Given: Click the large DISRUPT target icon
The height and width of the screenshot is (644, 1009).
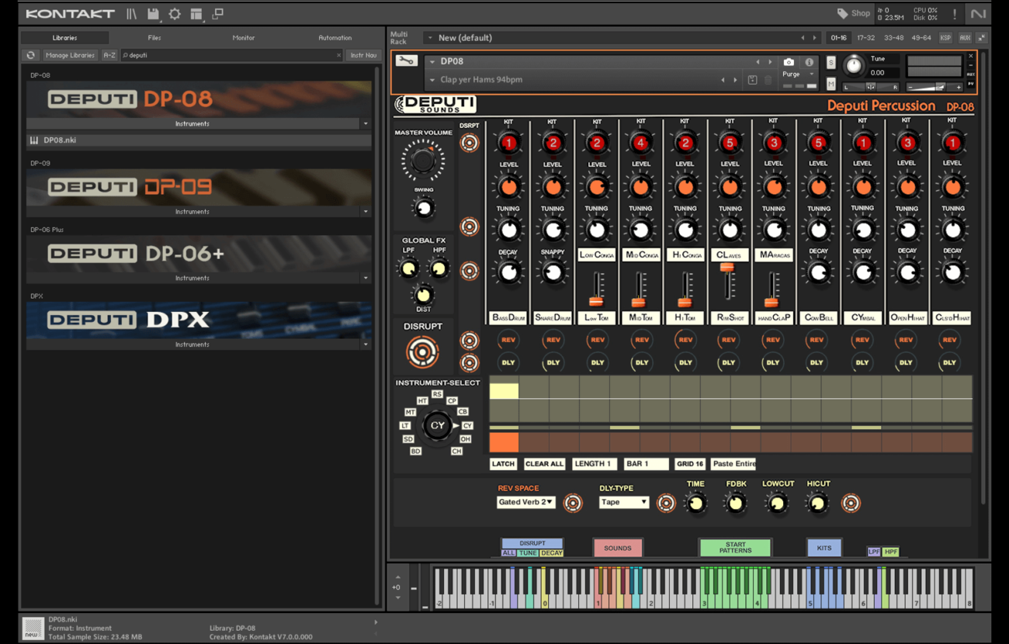Looking at the screenshot, I should coord(422,352).
